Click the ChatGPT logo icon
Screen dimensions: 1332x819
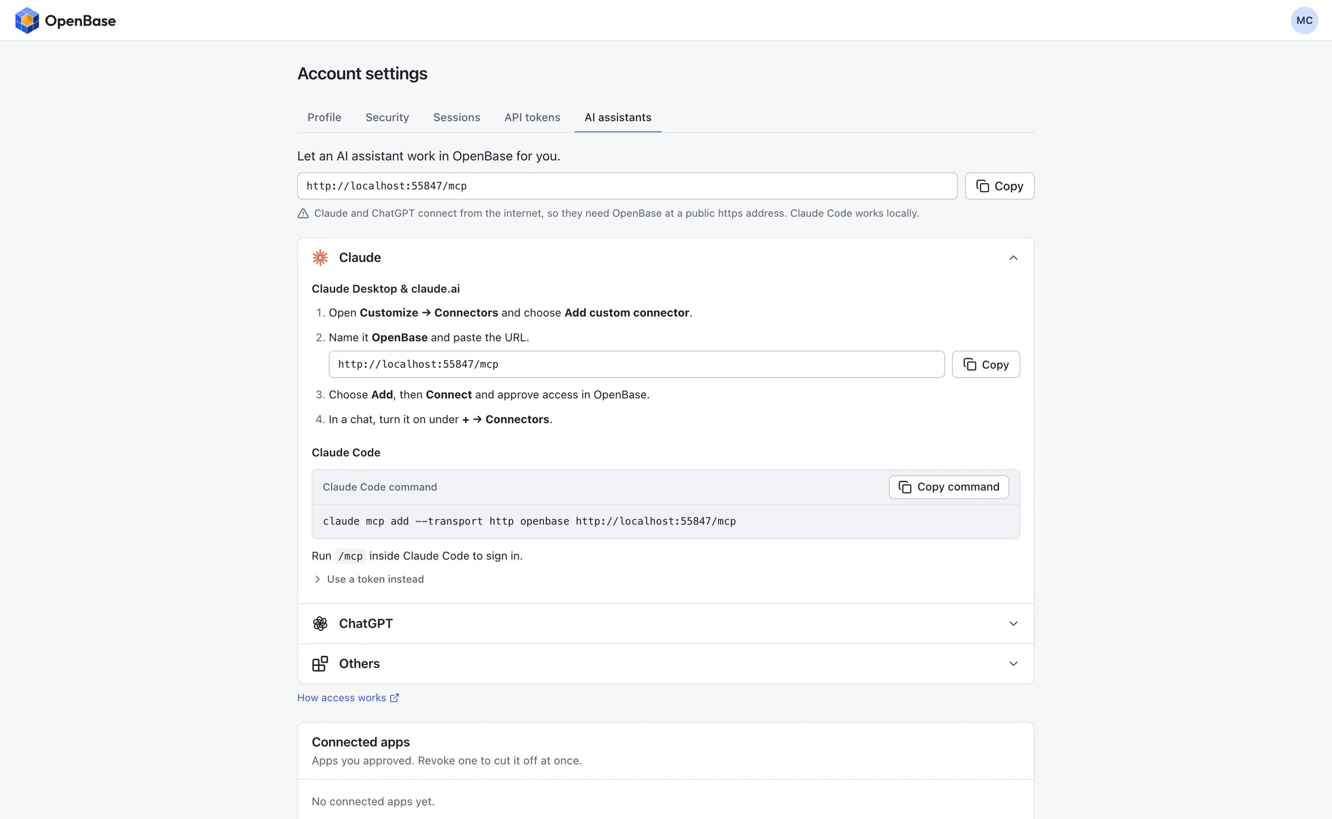tap(320, 624)
